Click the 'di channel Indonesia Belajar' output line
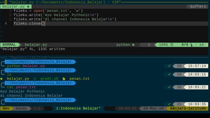This screenshot has width=210, height=118. click(x=31, y=96)
